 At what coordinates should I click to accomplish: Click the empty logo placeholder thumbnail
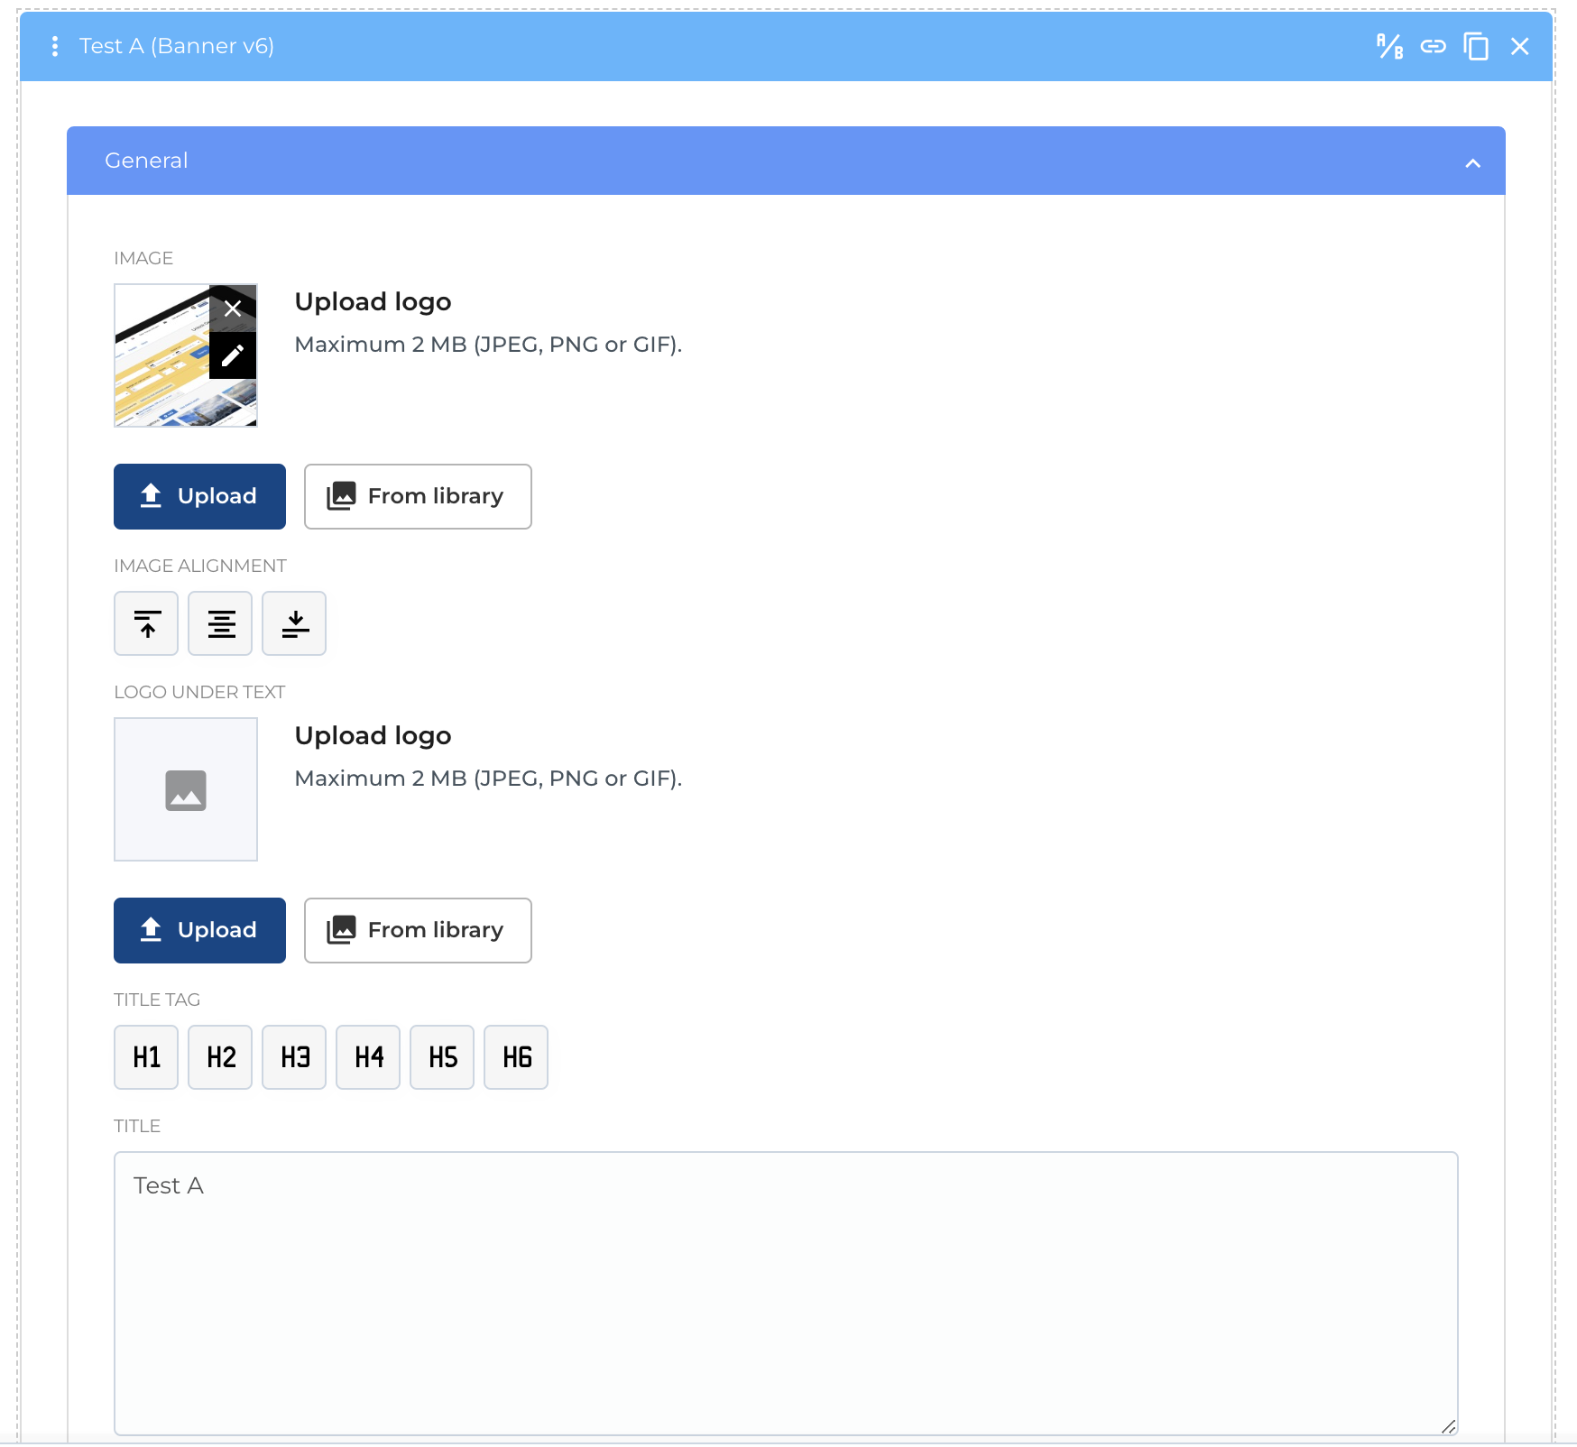(186, 789)
